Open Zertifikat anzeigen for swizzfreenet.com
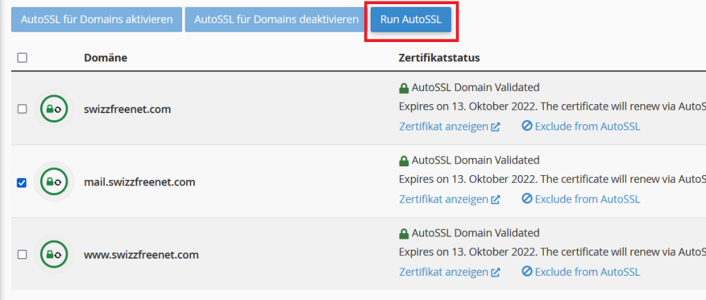 [x=450, y=127]
